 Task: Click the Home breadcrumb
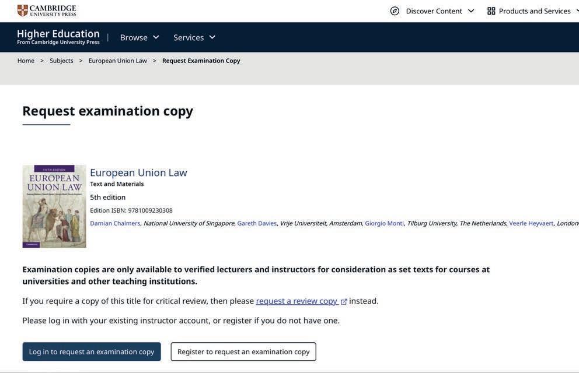click(x=26, y=61)
